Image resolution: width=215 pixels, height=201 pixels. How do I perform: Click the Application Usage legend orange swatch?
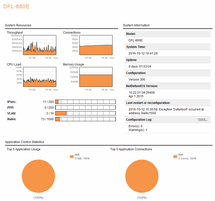[x=72, y=157]
